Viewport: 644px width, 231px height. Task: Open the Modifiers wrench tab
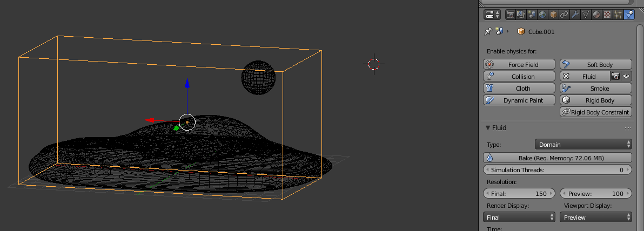(575, 15)
